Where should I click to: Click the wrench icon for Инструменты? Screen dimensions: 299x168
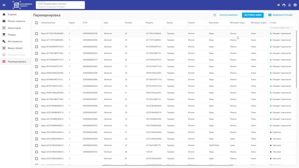pos(4,42)
